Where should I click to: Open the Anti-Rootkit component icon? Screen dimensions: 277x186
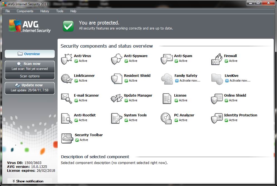tap(66, 118)
